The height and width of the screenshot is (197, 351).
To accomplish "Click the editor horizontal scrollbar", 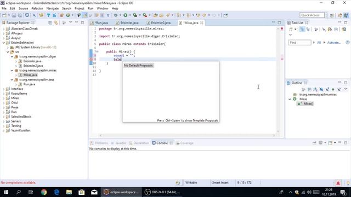I will [x=187, y=135].
